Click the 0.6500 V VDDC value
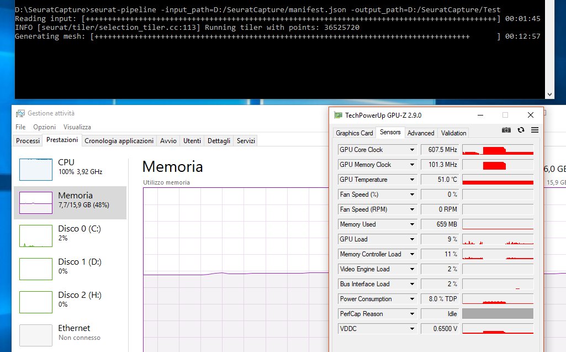 pos(440,329)
